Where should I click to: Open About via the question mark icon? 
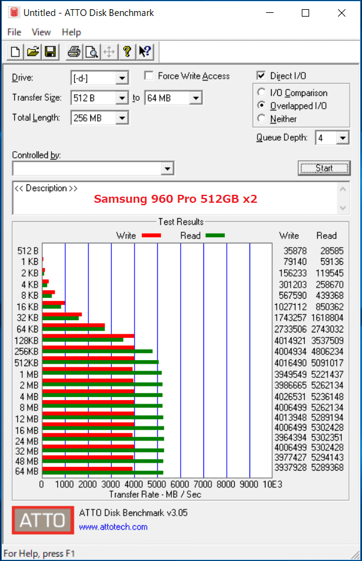(x=127, y=52)
